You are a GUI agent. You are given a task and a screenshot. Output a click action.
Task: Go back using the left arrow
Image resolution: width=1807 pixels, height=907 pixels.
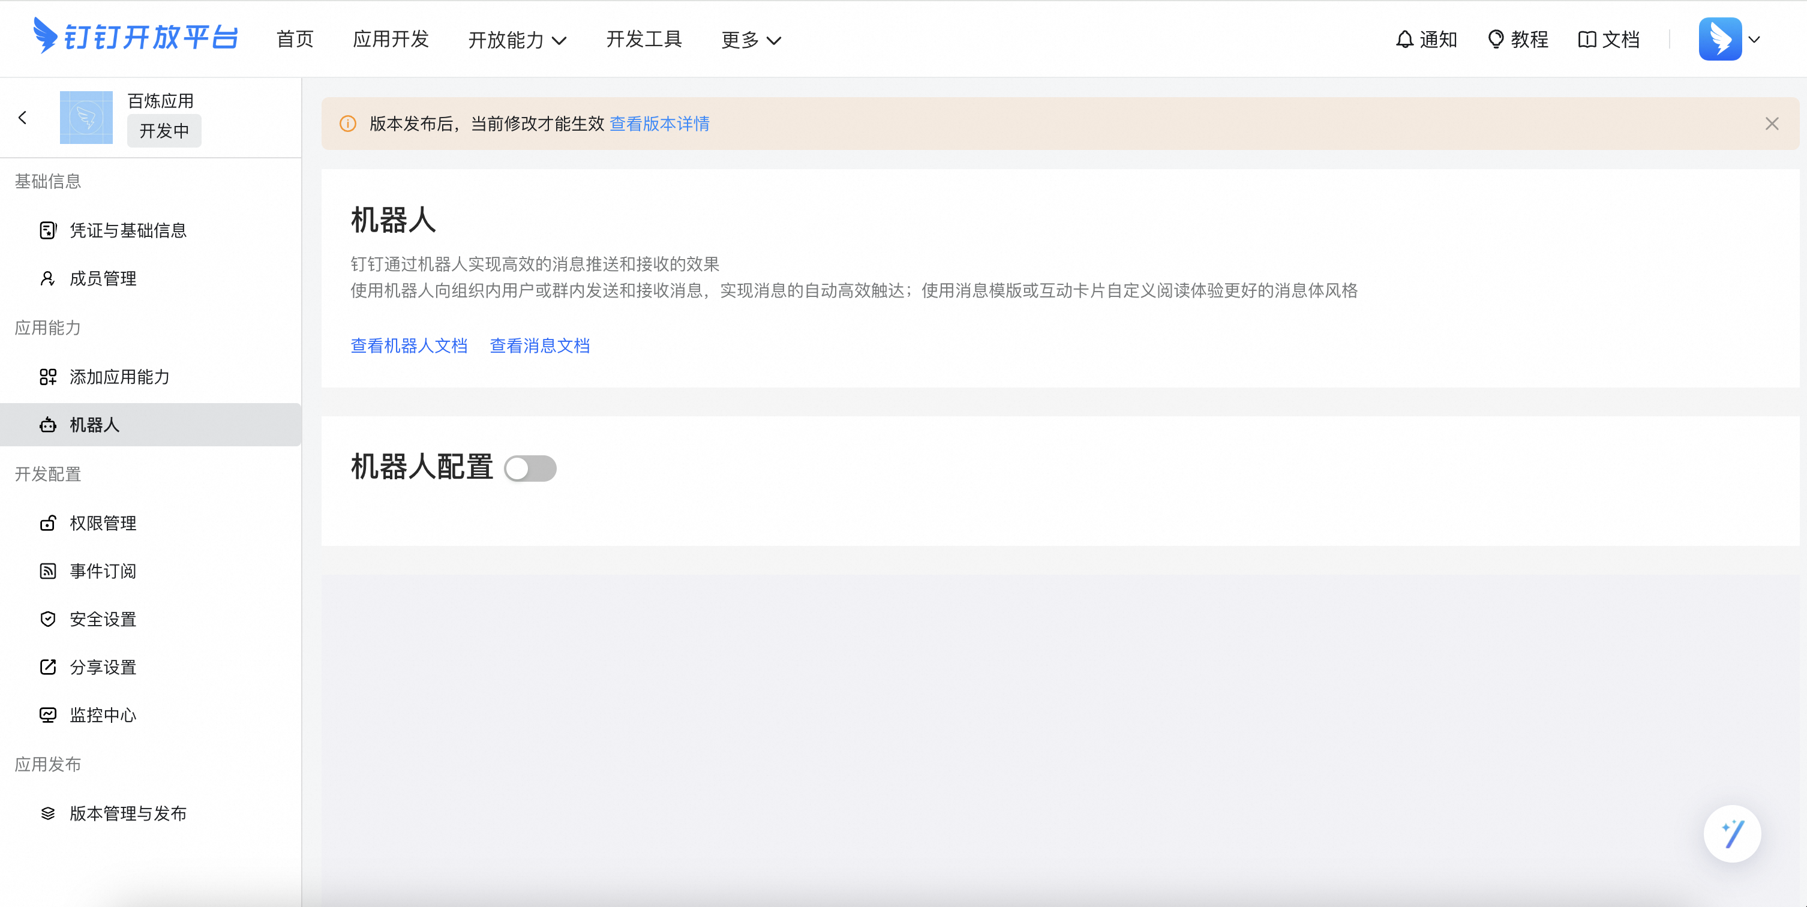click(22, 117)
